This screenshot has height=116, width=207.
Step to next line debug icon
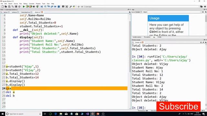pos(45,6)
